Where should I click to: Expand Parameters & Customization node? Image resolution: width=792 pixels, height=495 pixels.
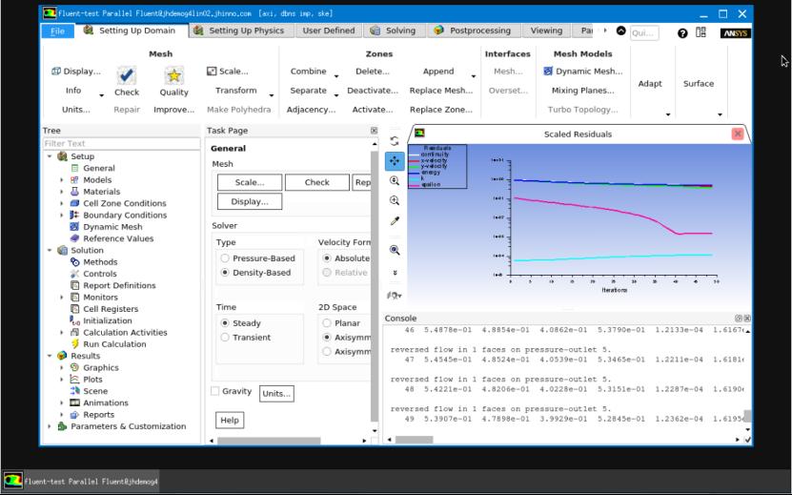coord(50,426)
